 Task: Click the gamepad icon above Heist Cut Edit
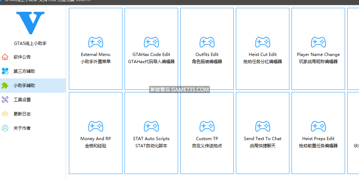[263, 42]
